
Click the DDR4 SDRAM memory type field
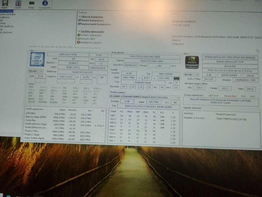(x=166, y=74)
